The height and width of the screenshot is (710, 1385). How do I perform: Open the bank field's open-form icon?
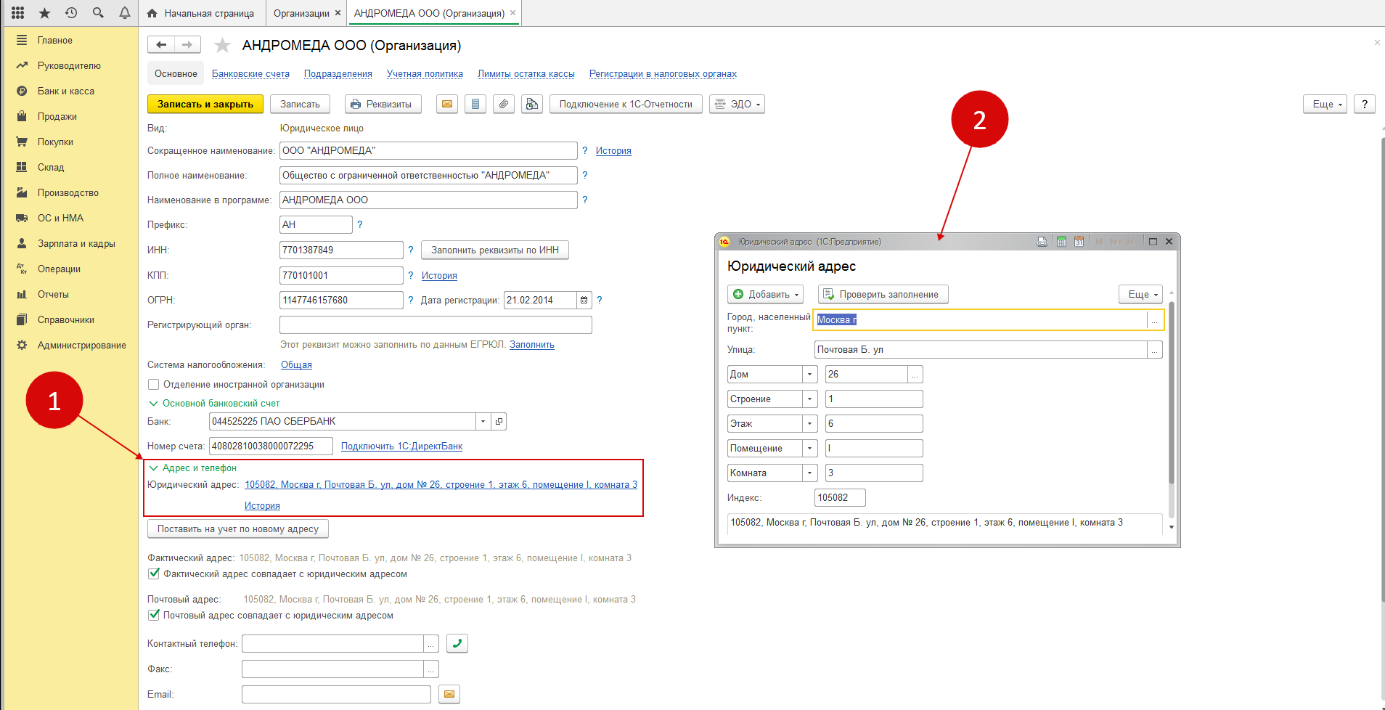[x=499, y=422]
